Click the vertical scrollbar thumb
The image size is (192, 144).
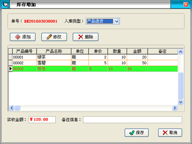180,86
